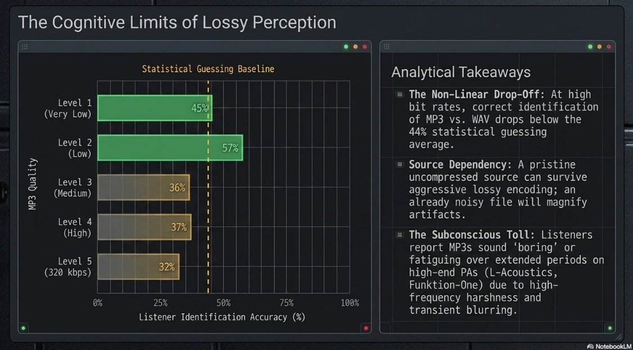Toggle green indicator at chart panel bottom-left

(x=24, y=328)
